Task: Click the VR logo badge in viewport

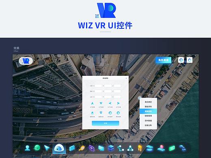Action: click(x=26, y=61)
